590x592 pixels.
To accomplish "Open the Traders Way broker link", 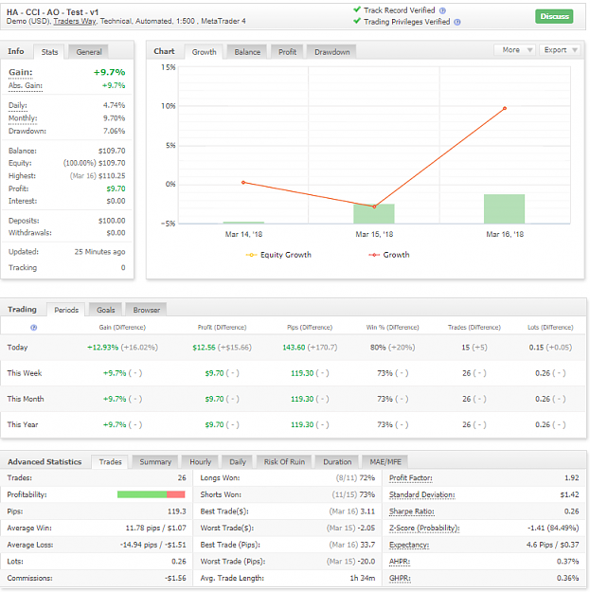I will (75, 21).
